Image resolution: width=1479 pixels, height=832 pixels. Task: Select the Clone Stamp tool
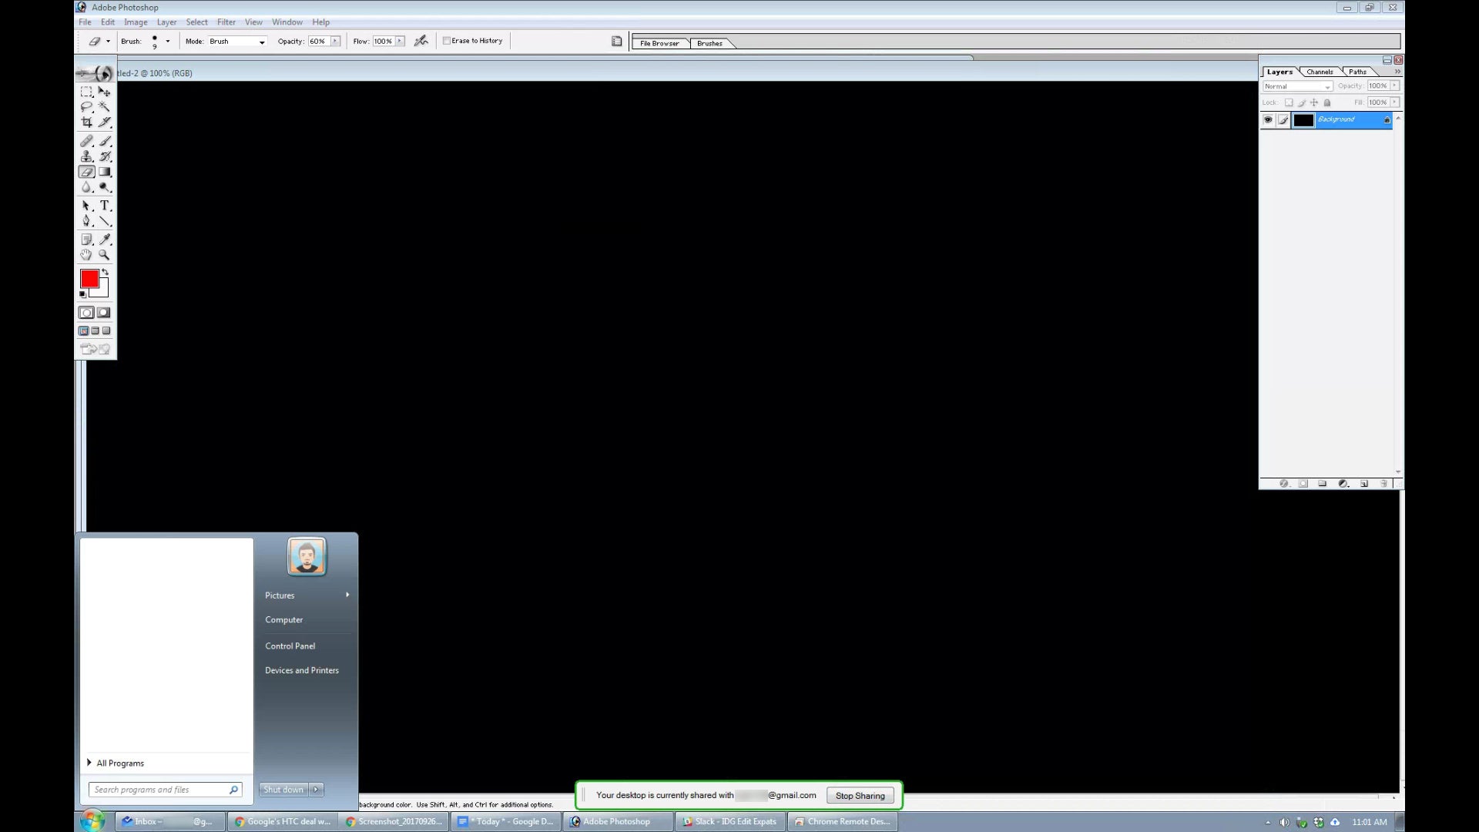click(x=86, y=156)
